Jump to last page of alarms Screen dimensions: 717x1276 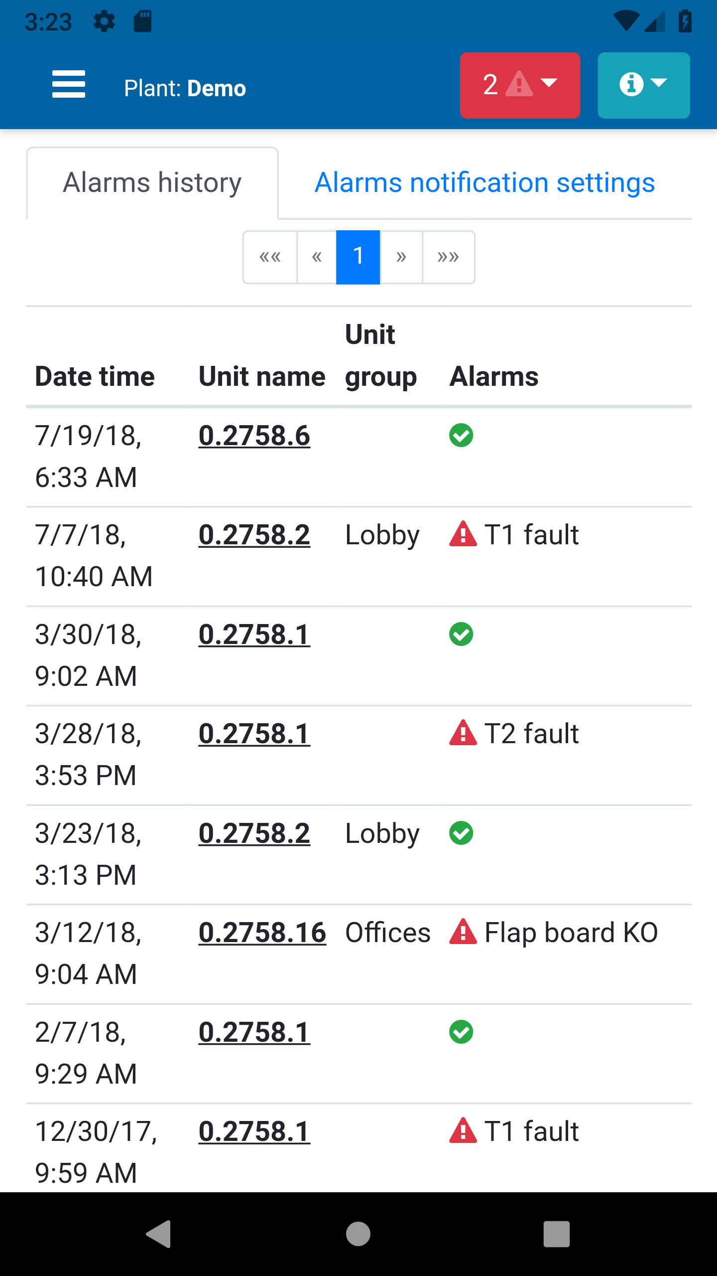pos(448,257)
